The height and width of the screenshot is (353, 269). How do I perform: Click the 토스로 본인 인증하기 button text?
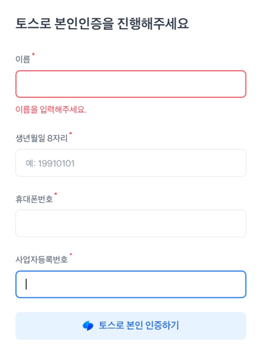pos(139,326)
